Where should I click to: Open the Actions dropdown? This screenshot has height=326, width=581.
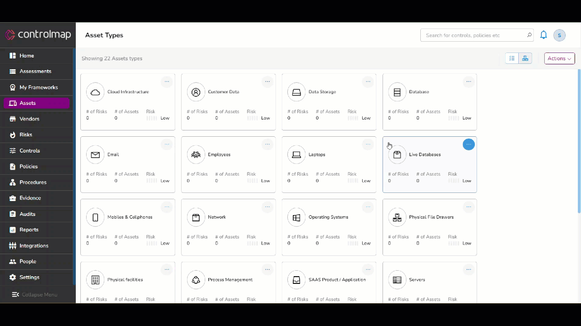(x=560, y=58)
